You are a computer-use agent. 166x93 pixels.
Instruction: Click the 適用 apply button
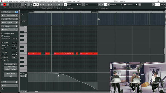point(11,76)
